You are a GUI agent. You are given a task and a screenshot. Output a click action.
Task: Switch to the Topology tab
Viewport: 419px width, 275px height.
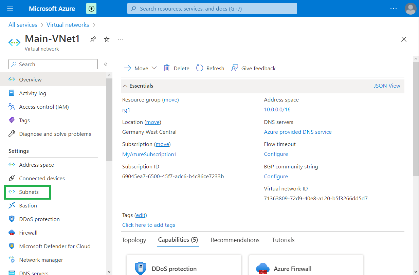[134, 240]
